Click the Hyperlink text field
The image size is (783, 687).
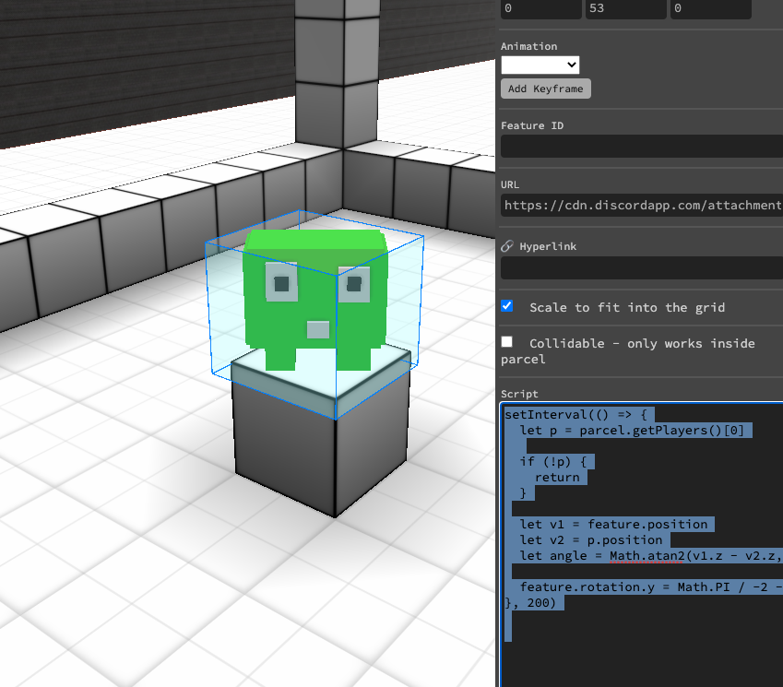tap(641, 267)
